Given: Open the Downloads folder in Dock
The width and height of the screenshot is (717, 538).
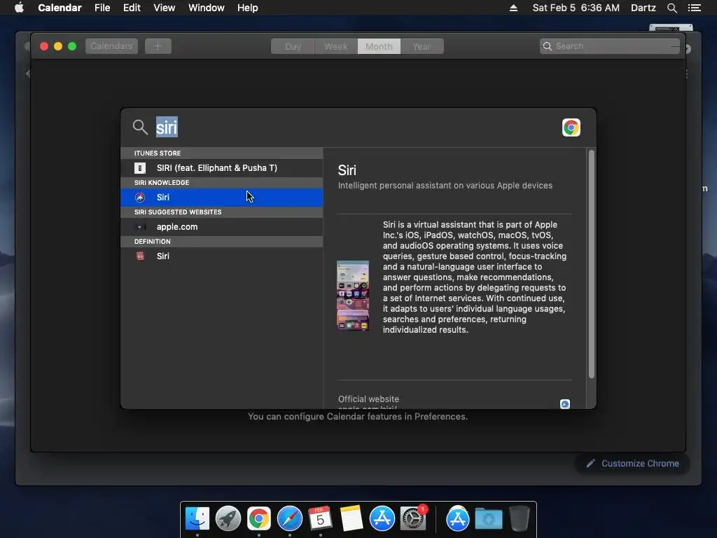Looking at the screenshot, I should pos(488,519).
